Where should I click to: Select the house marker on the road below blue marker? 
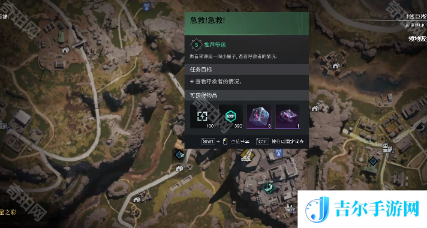click(179, 169)
